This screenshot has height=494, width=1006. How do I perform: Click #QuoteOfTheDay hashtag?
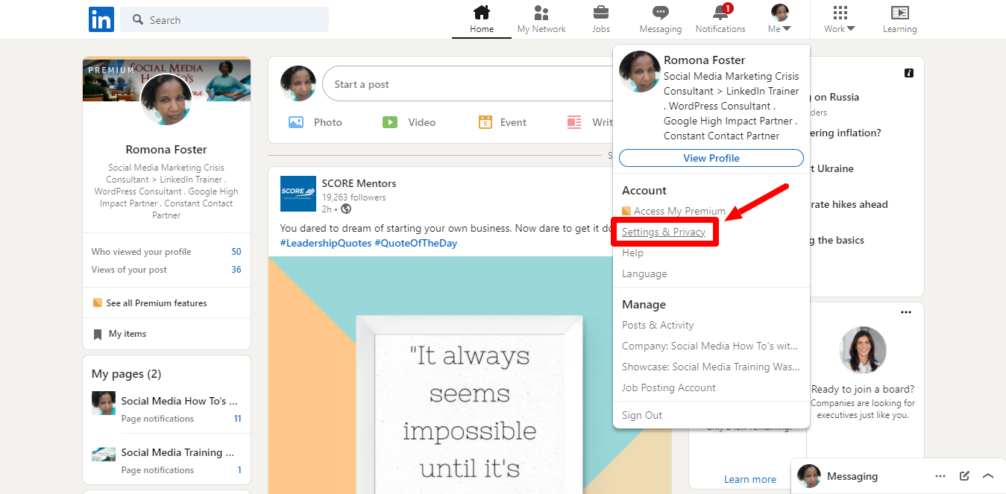[x=416, y=243]
